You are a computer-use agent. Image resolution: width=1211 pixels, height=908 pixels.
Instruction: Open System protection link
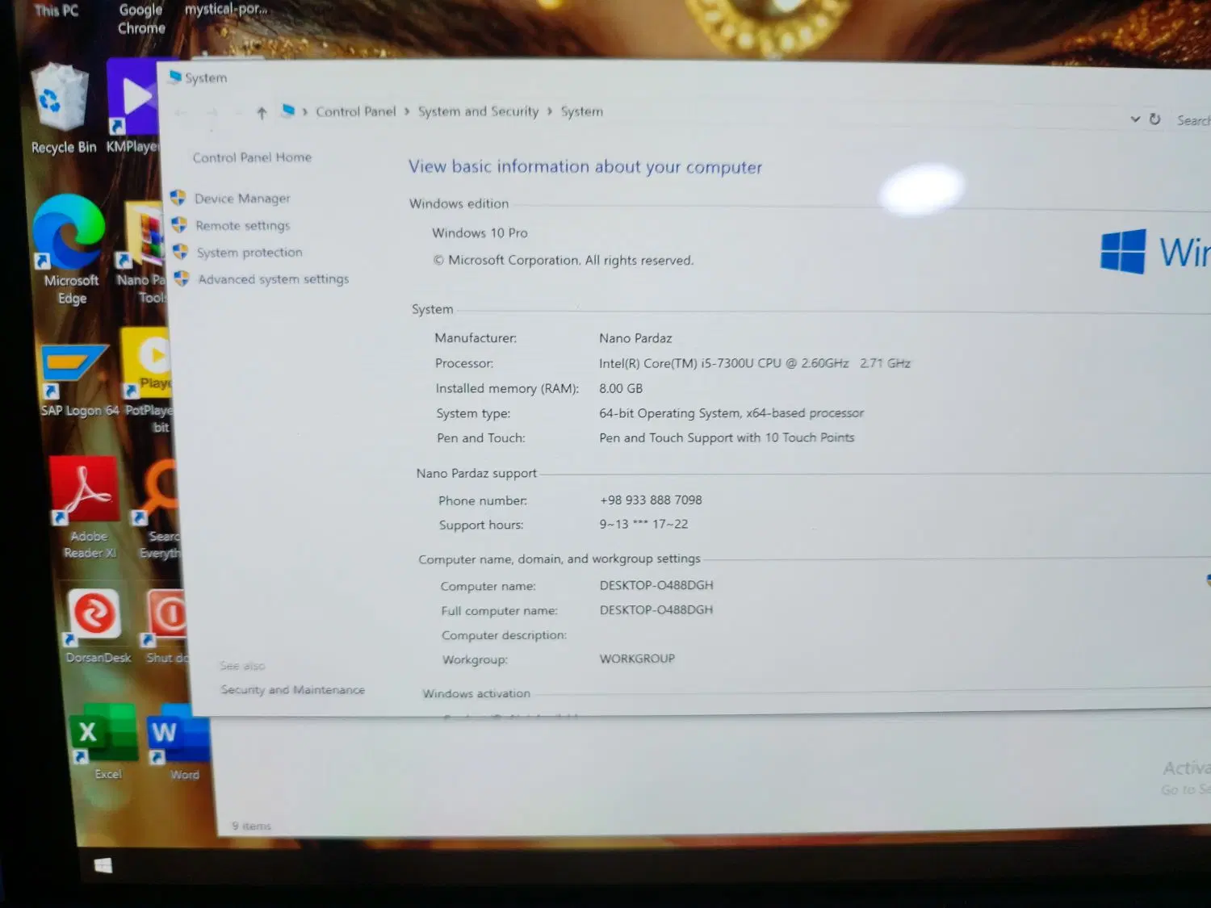pyautogui.click(x=249, y=253)
